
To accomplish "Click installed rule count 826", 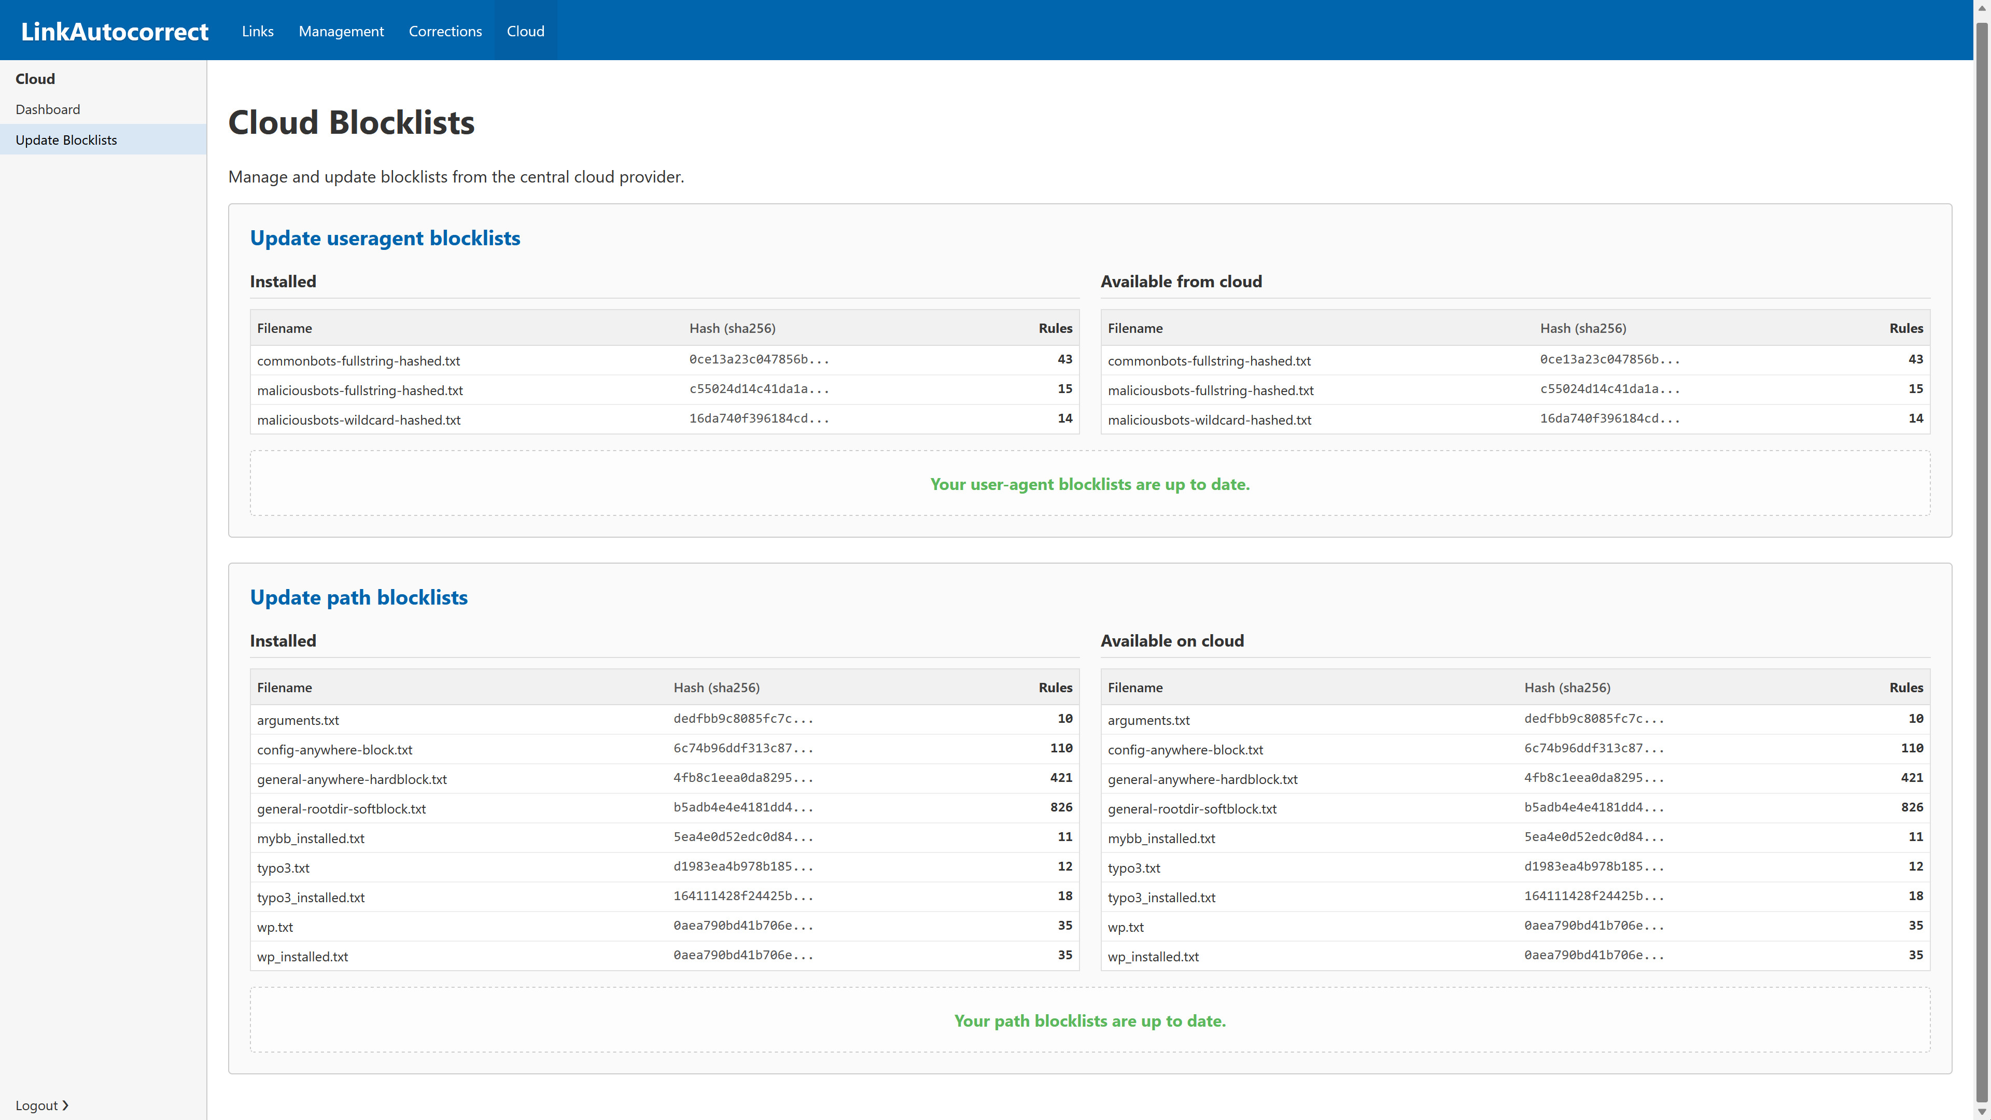I will [1061, 807].
